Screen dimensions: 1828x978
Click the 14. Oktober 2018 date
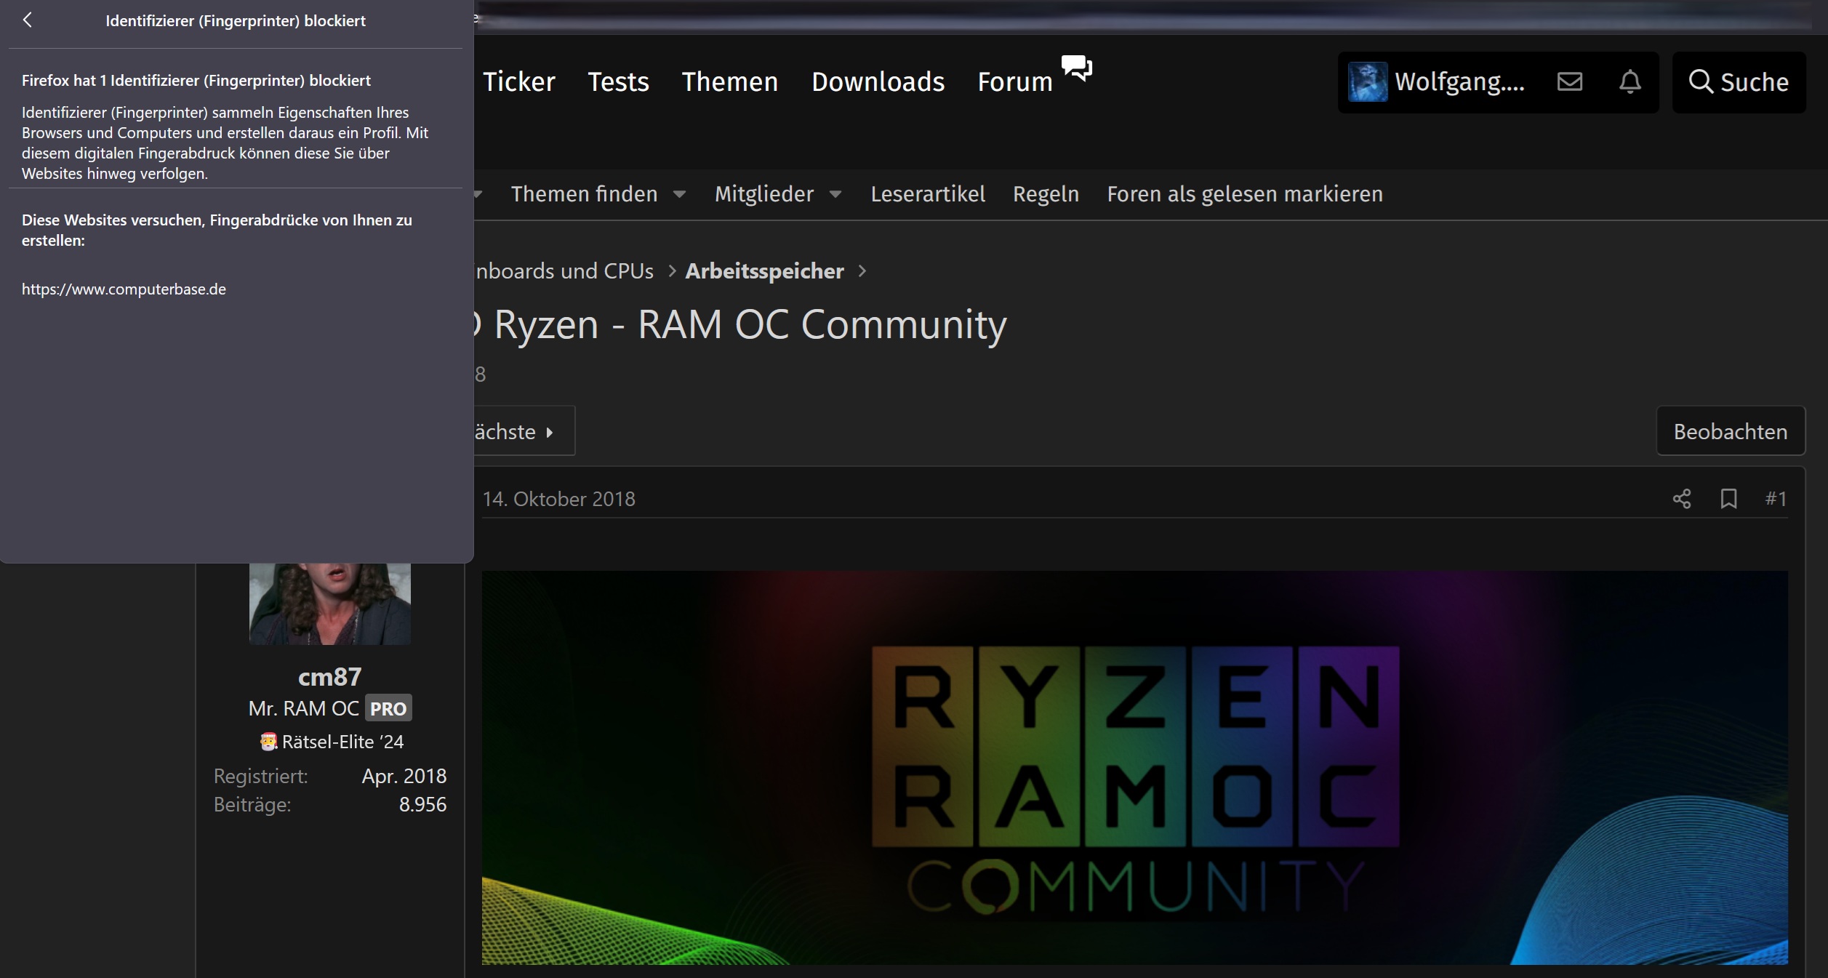point(558,499)
